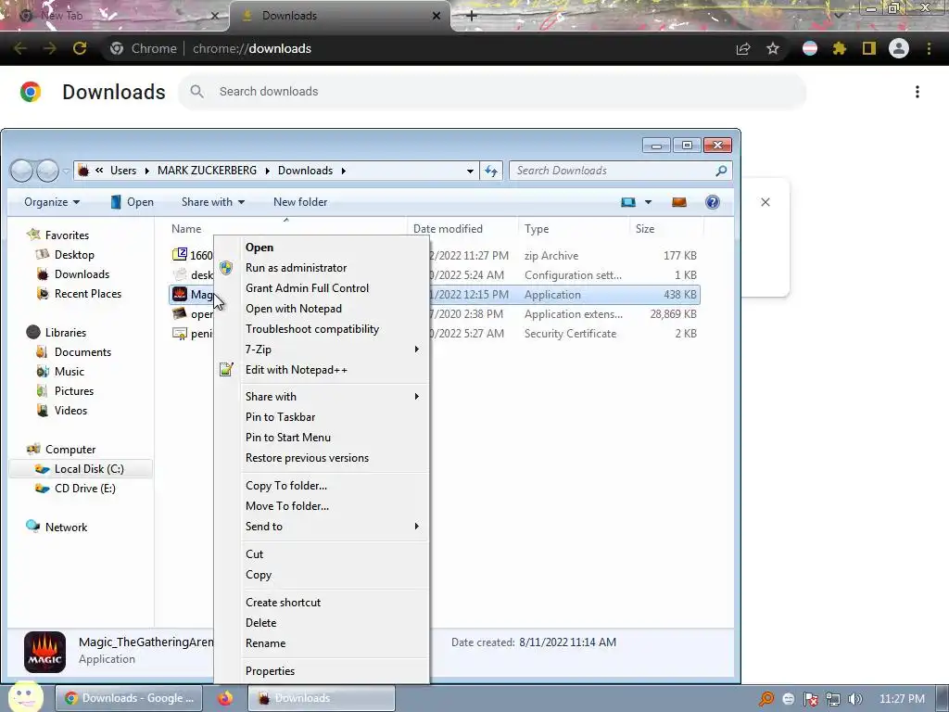This screenshot has width=949, height=712.
Task: Expand Send to submenu
Action: (x=416, y=527)
